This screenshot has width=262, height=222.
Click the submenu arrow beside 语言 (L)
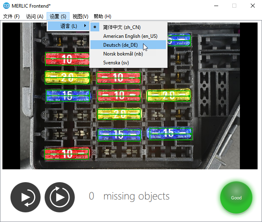[x=85, y=26]
